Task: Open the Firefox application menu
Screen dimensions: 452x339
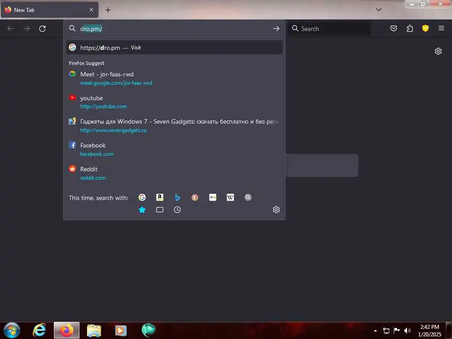Action: [x=441, y=28]
